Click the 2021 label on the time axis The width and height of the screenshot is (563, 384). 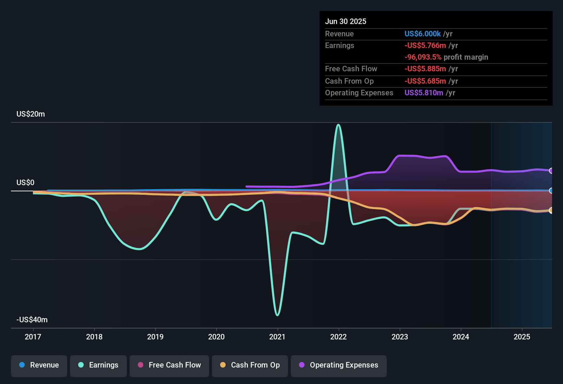(277, 337)
